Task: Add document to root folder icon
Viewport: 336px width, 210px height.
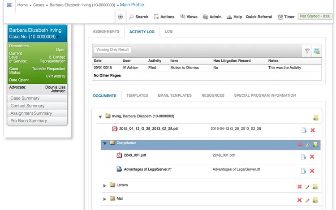Action: click(x=316, y=118)
